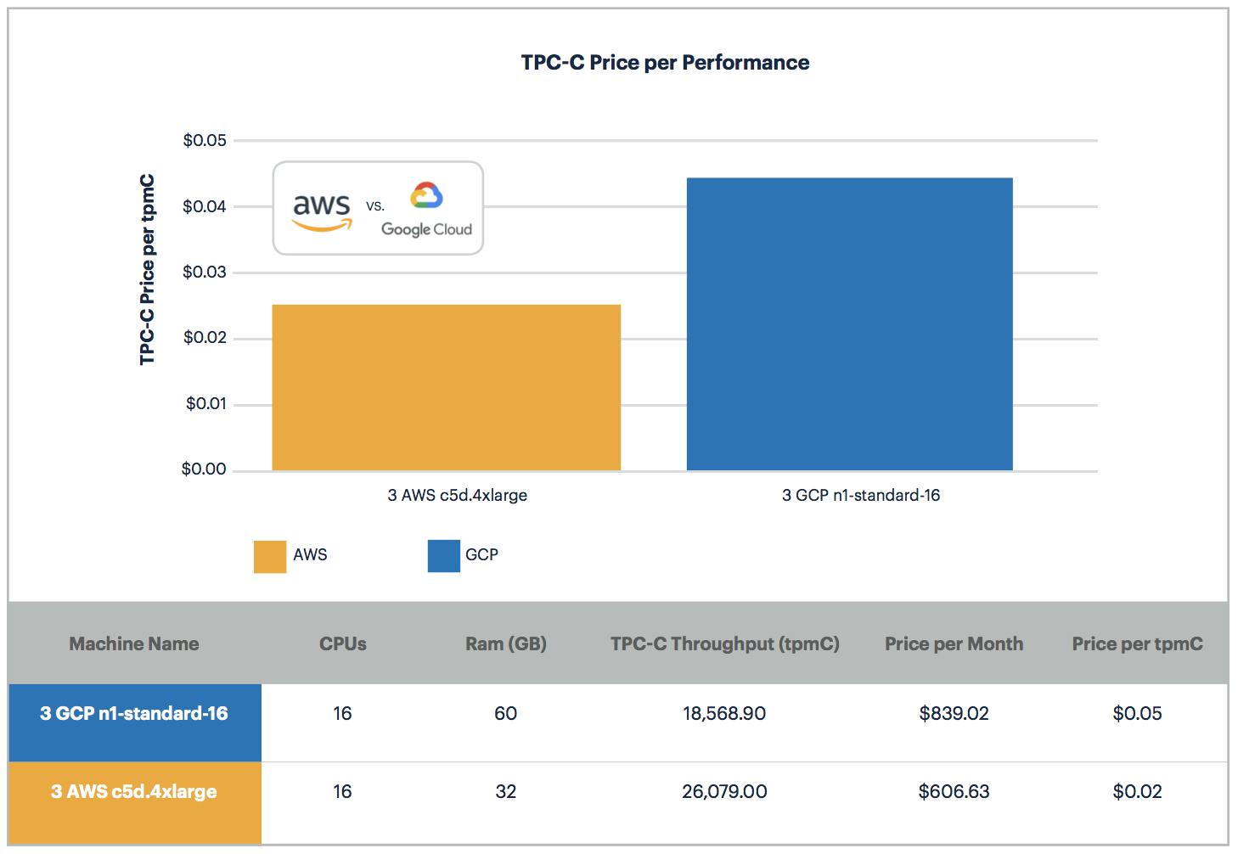The height and width of the screenshot is (854, 1238).
Task: Click the vs. text between logos
Action: [x=375, y=205]
